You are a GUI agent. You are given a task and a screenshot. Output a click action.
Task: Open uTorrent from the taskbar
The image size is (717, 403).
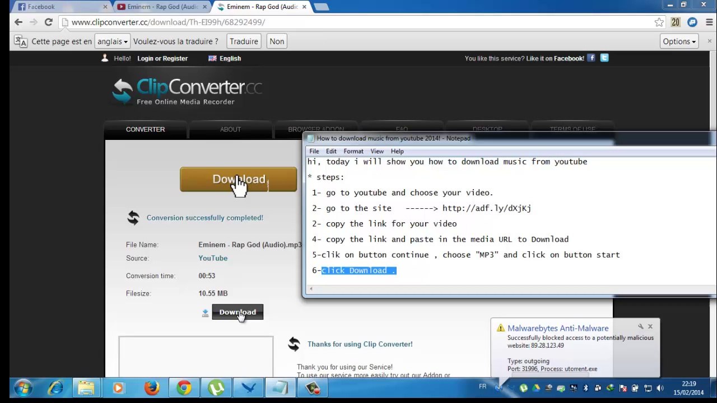click(216, 388)
